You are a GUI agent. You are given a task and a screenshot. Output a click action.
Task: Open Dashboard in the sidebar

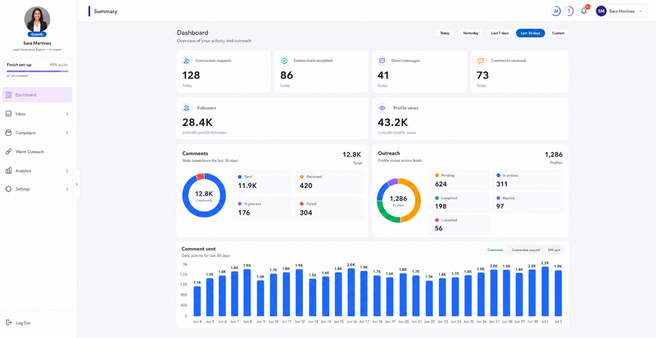pyautogui.click(x=37, y=95)
